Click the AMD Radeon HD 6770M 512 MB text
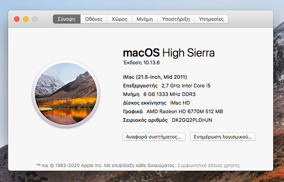The image size is (284, 182). tap(185, 111)
